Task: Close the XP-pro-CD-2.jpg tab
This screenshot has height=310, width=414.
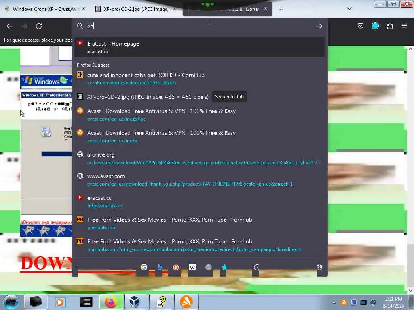Action: point(175,9)
